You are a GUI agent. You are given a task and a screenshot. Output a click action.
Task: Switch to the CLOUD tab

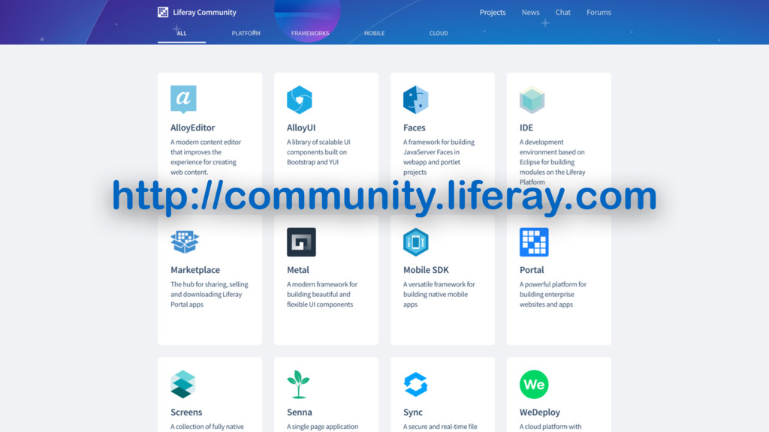click(x=439, y=33)
